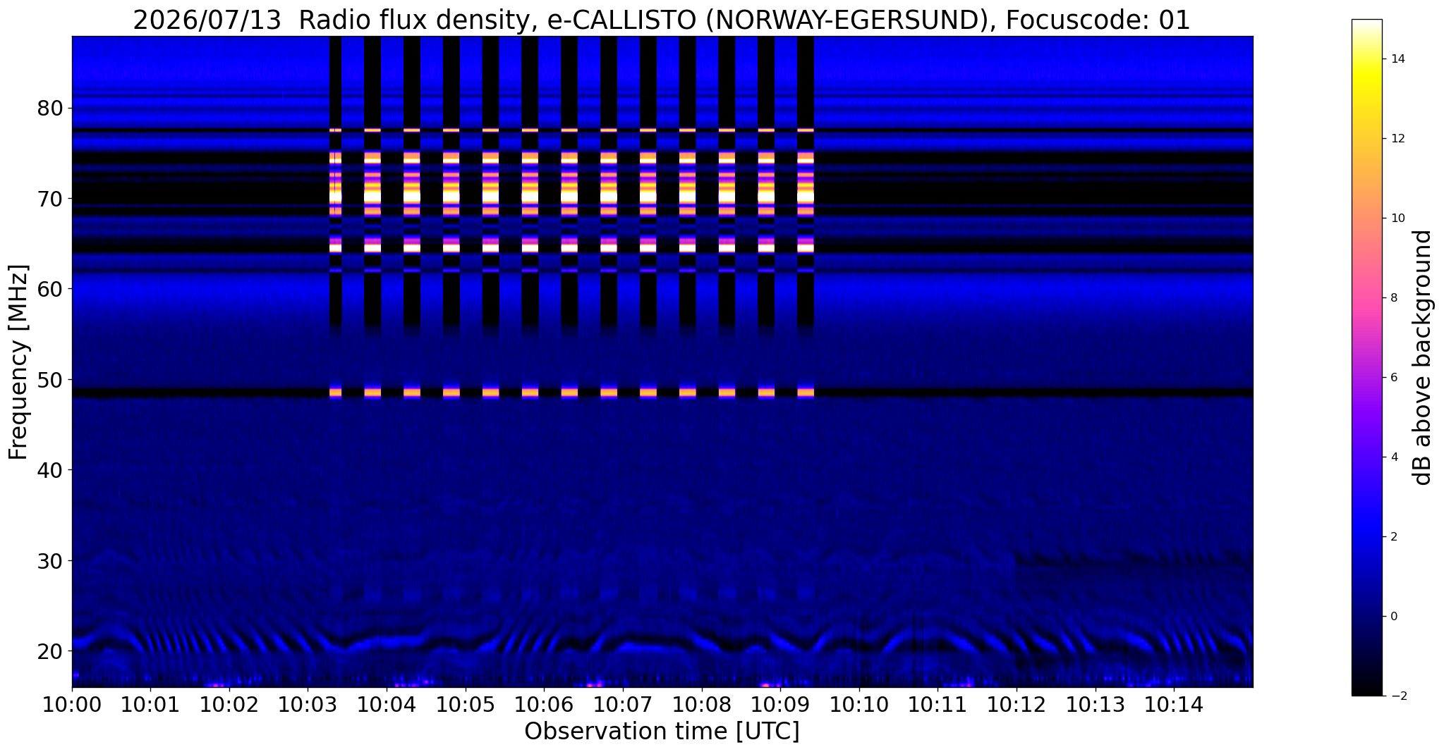
Task: Click the colorbar gradient scale
Action: [x=1366, y=357]
